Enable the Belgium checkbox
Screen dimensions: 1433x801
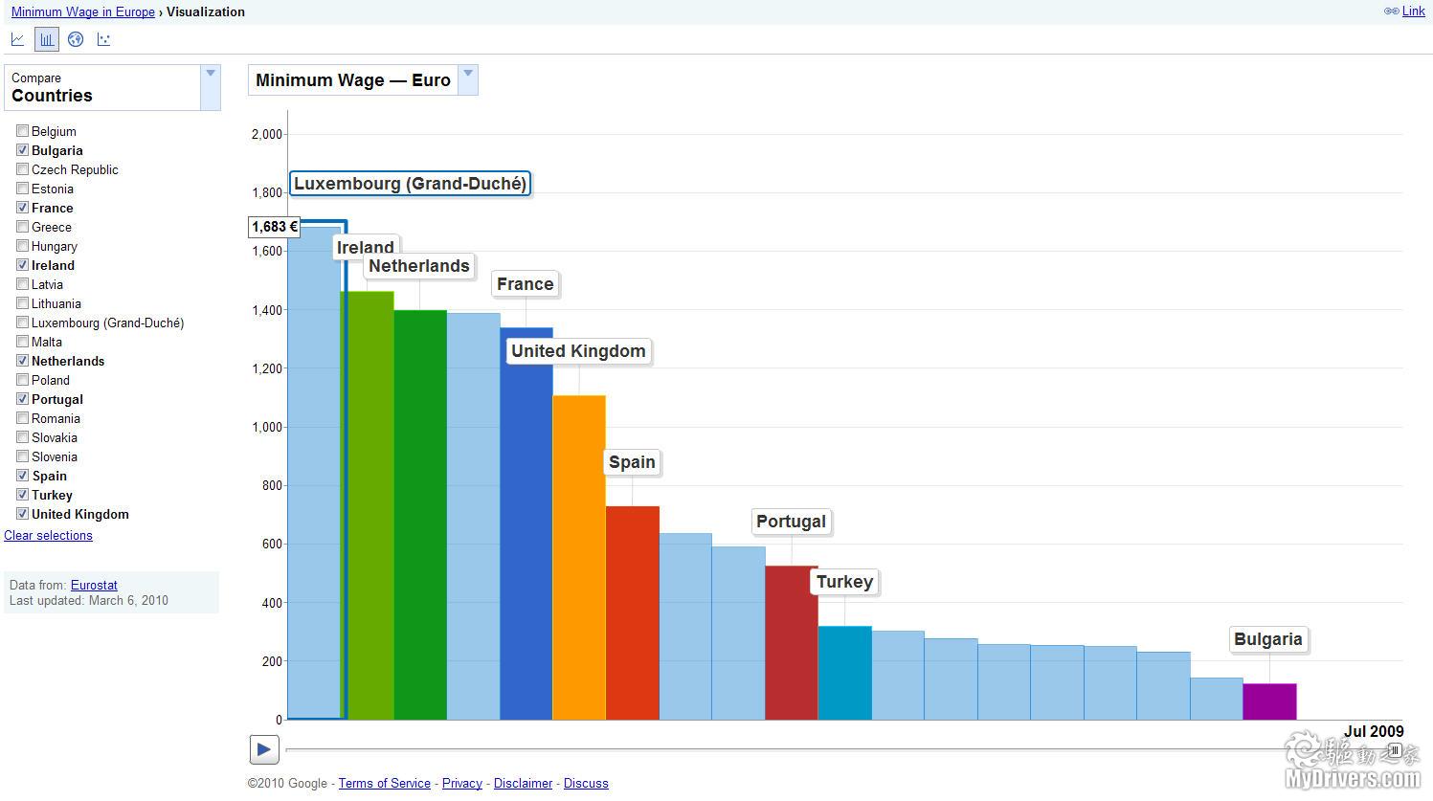pyautogui.click(x=22, y=131)
